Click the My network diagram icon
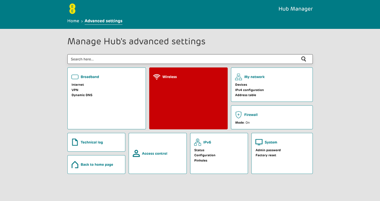 [238, 77]
